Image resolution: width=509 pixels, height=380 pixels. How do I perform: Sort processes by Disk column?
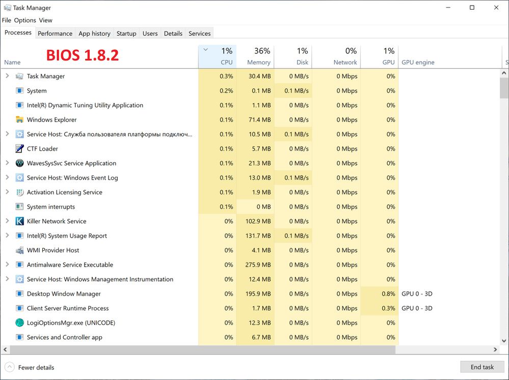click(x=293, y=56)
